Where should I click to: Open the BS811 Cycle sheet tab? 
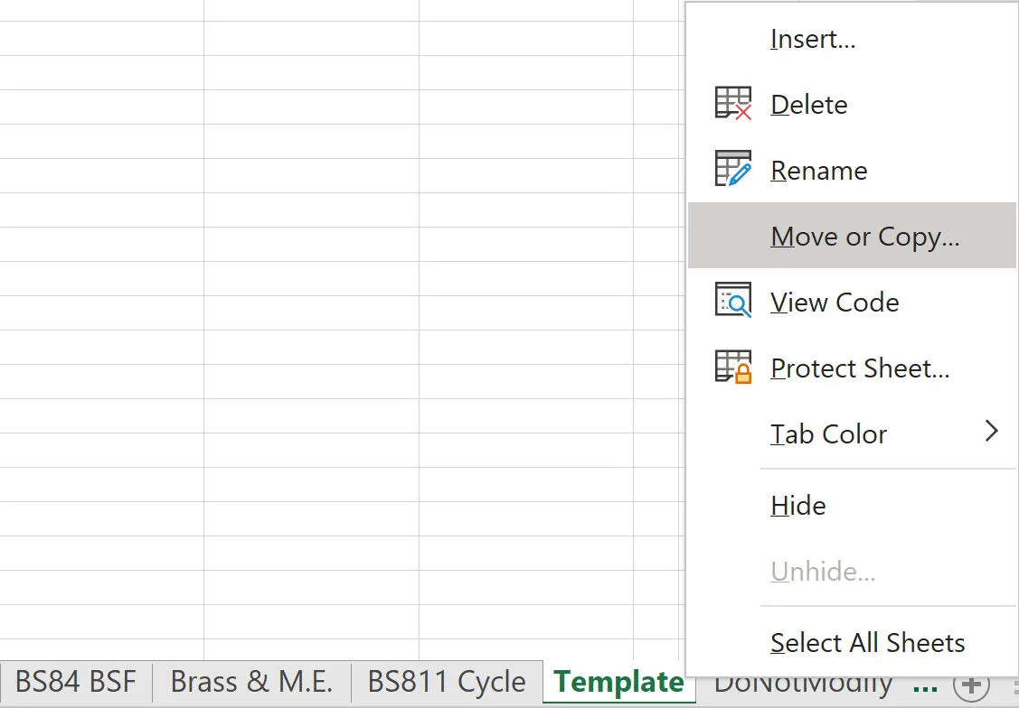pyautogui.click(x=447, y=683)
